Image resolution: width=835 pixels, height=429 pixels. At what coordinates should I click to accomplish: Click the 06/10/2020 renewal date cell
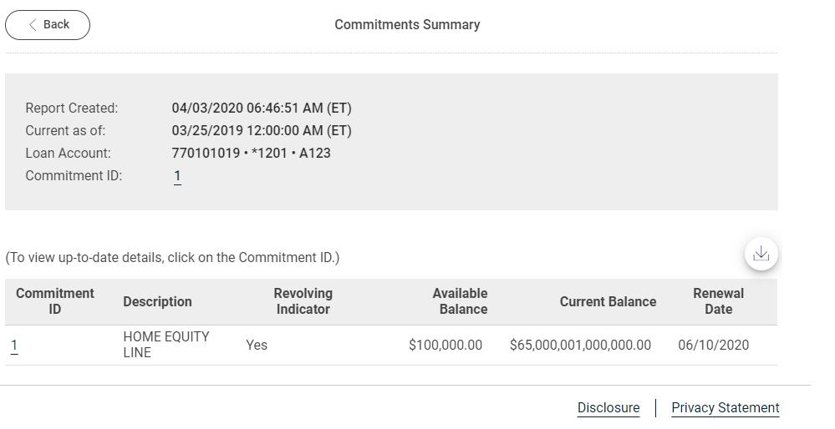[713, 346]
